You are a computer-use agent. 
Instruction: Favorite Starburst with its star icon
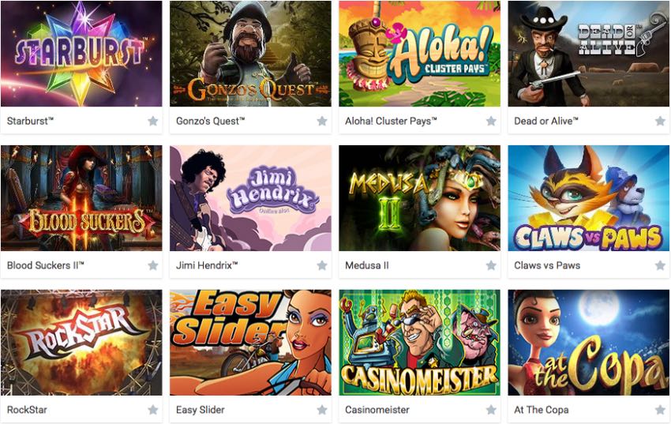pos(153,121)
